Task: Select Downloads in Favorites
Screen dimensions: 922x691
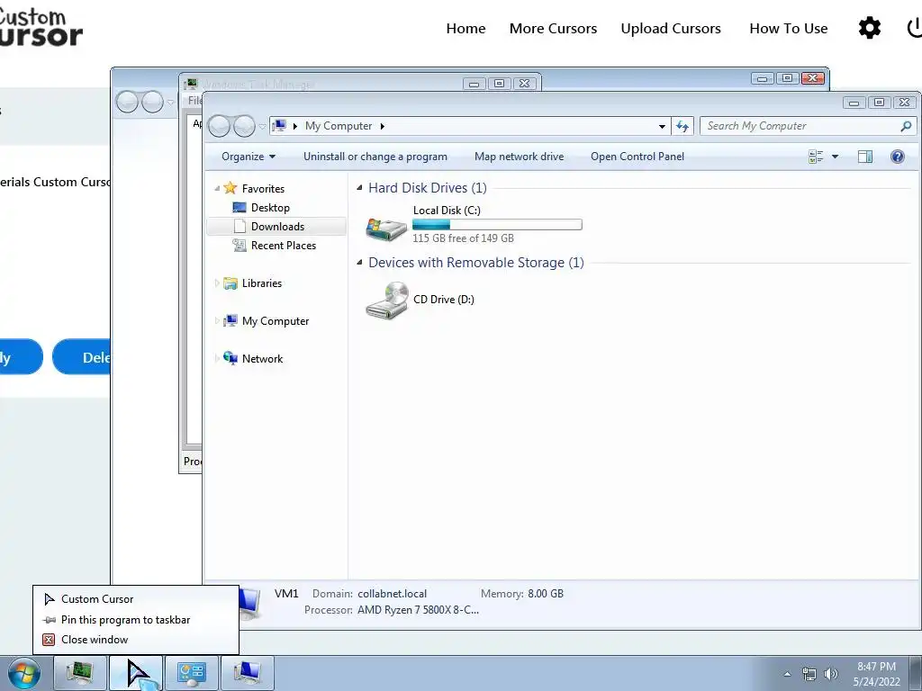Action: coord(277,226)
